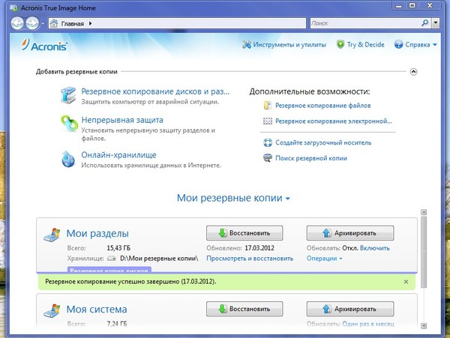Open the Один раз в месяц schedule link
Viewport: 450px width, 338px height.
click(368, 324)
